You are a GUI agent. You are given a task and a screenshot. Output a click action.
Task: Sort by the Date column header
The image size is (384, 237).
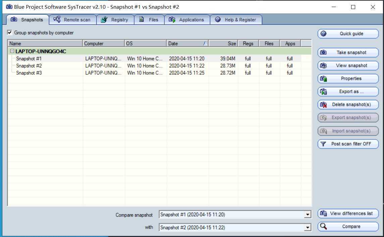[x=187, y=43]
